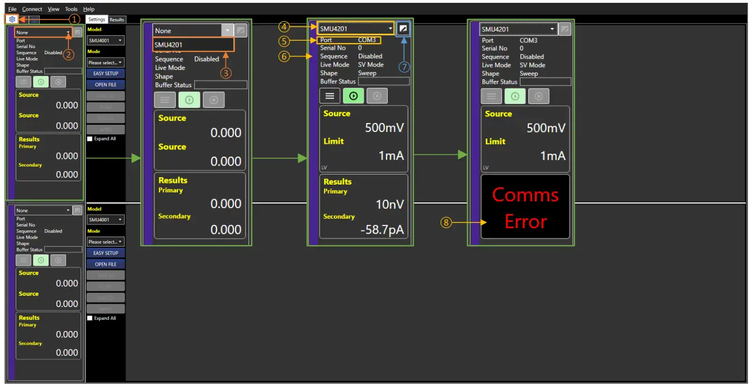752x387 pixels.
Task: Click OPEN FILE for the first channel
Action: coord(106,84)
